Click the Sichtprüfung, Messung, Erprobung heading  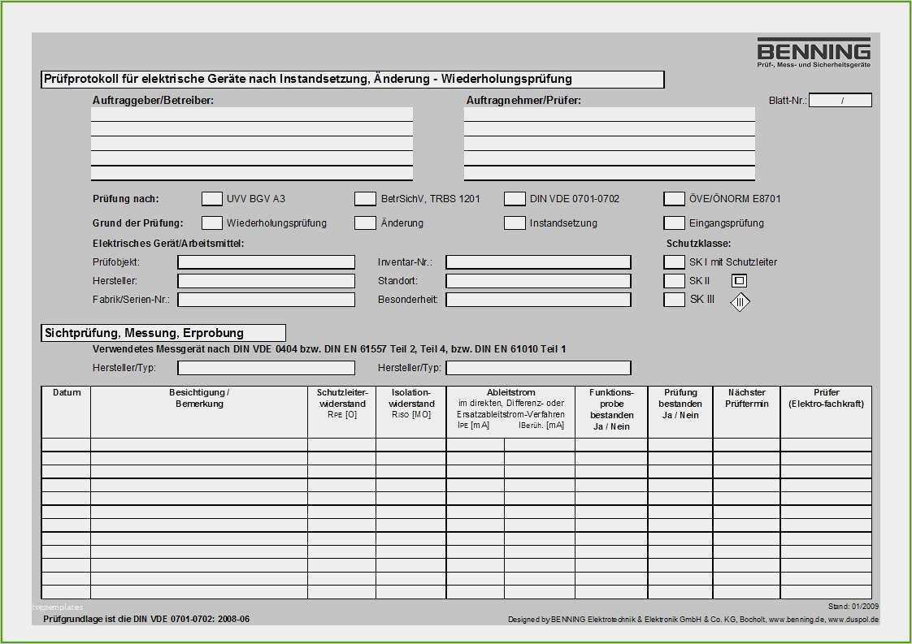163,333
